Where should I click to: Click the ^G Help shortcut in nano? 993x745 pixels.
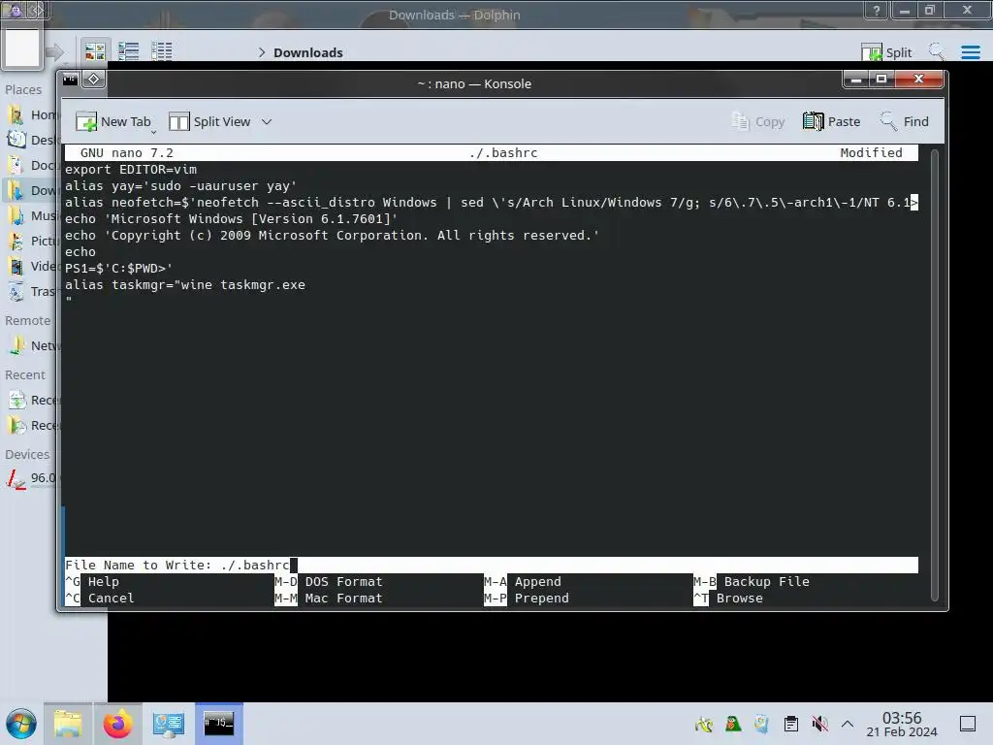(92, 582)
